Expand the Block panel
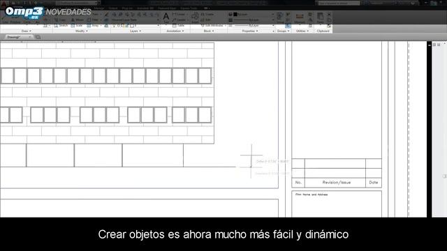The height and width of the screenshot is (251, 447). pyautogui.click(x=209, y=31)
